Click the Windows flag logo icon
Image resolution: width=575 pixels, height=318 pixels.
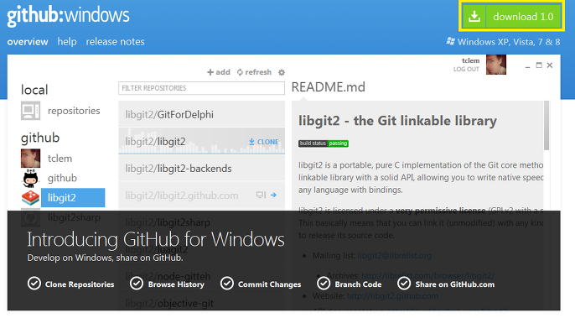(451, 41)
